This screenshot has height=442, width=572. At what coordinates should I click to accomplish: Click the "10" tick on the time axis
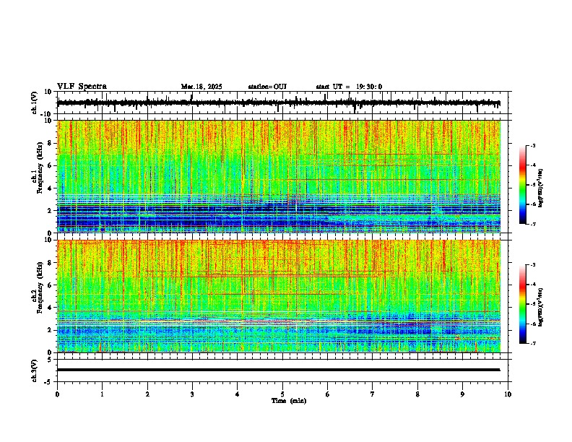508,394
